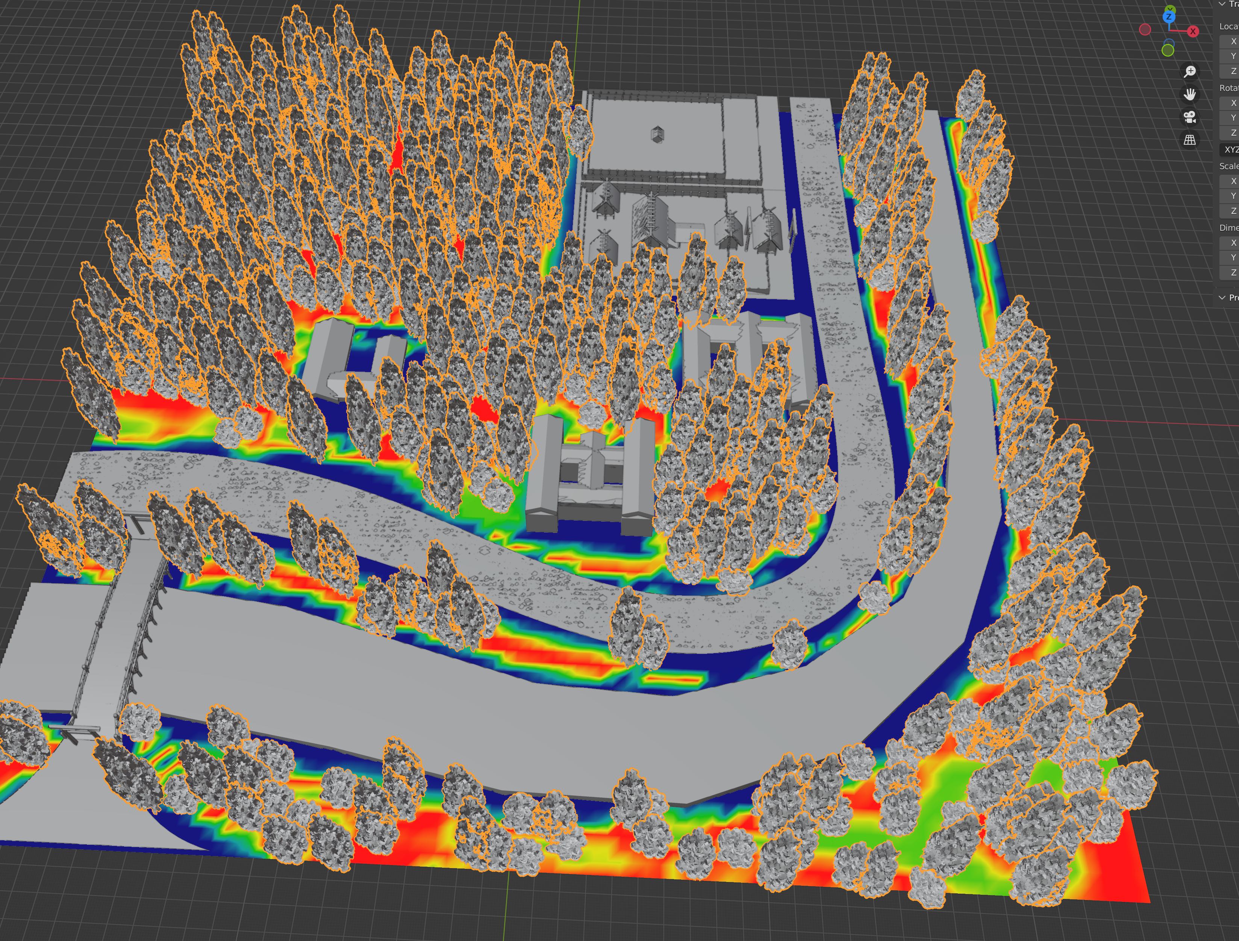Screen dimensions: 1239x941
Task: Click the Rotation Y field
Action: click(1230, 118)
